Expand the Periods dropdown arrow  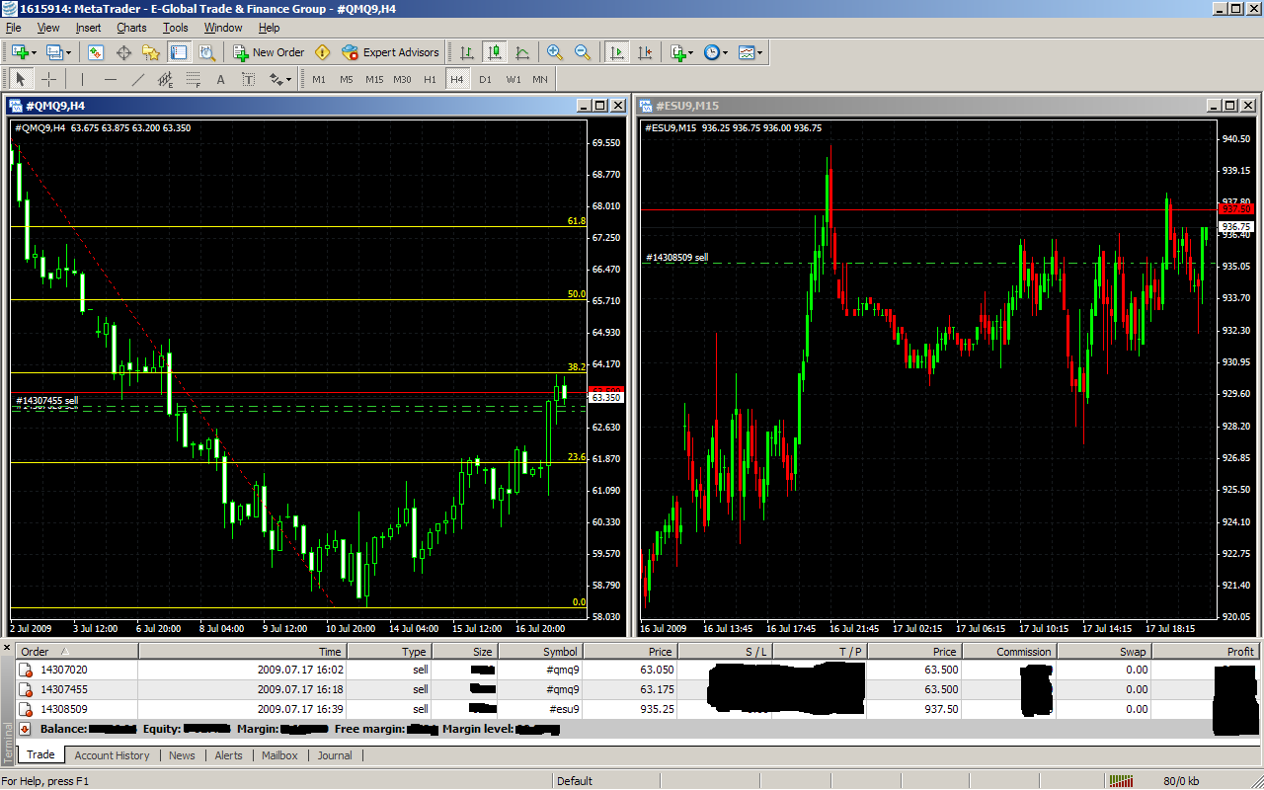(x=725, y=52)
